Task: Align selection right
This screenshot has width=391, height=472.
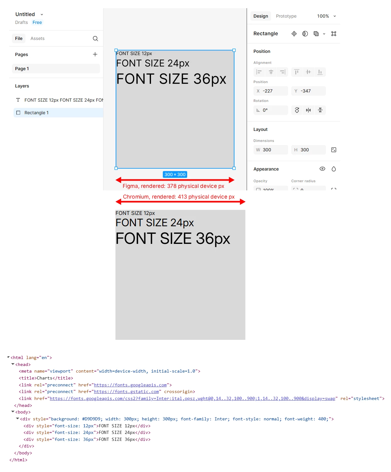Action: pos(283,72)
